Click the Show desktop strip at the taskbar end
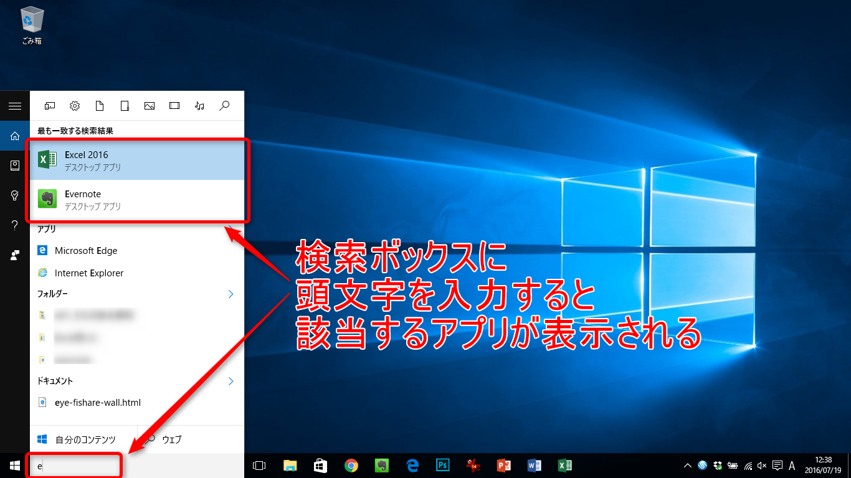 (849, 466)
